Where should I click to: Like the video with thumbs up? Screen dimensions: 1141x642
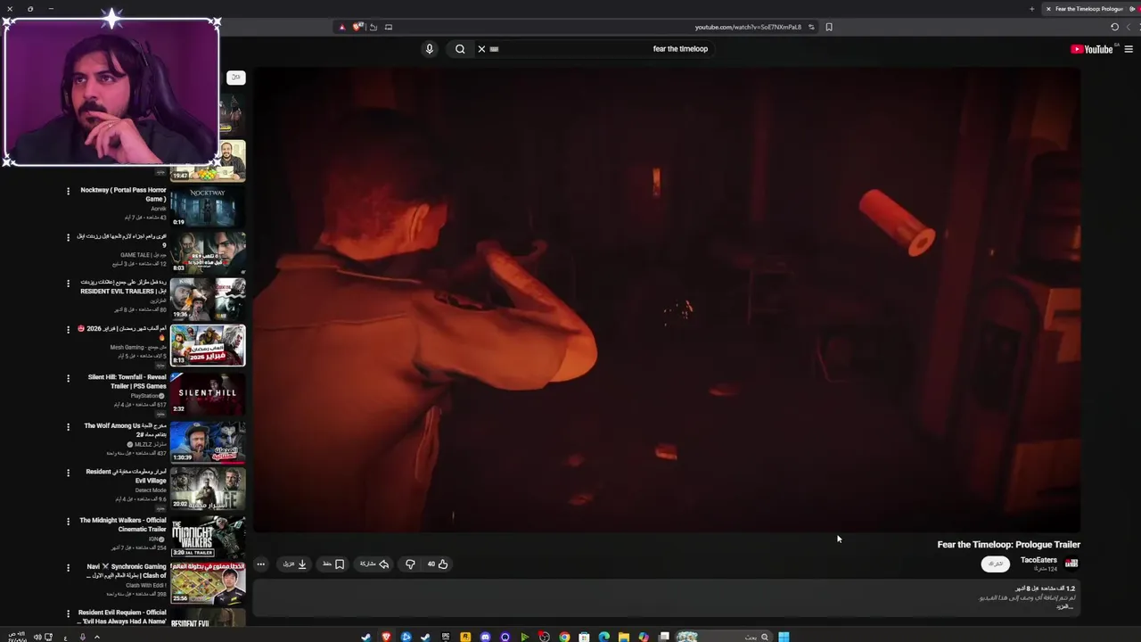pos(438,564)
